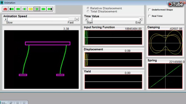Click the forcing value 18945484,00

[x=133, y=29]
